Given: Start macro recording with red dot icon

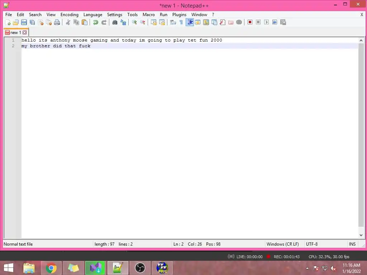Looking at the screenshot, I should pyautogui.click(x=250, y=22).
